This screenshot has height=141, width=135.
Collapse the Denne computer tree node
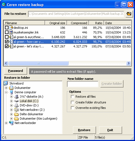6,92
